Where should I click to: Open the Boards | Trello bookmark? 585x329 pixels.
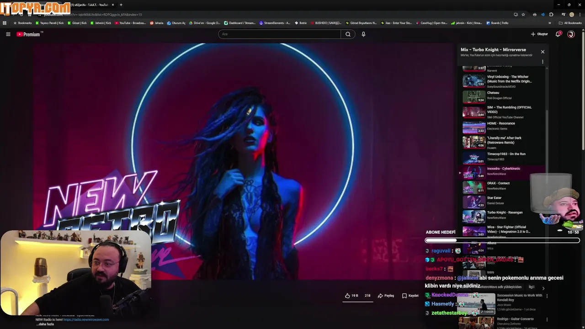[x=497, y=23]
